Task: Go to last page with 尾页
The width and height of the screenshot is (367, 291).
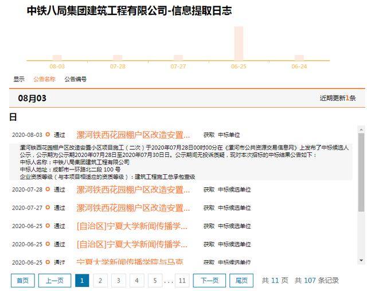Action: pos(241,281)
